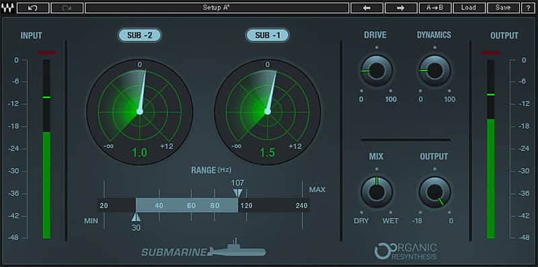Viewport: 538px width, 267px height.
Task: Open the Setup A preset field
Action: point(217,8)
